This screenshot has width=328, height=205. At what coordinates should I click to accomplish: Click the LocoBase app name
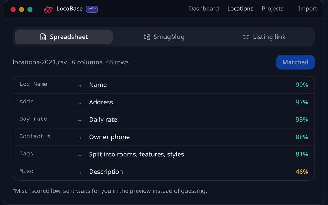coord(69,9)
